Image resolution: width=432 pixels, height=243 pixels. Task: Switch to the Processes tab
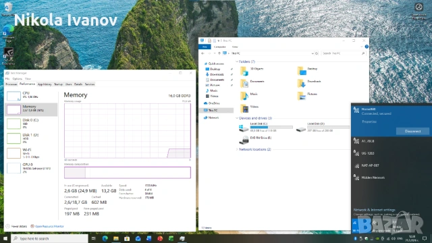coord(11,84)
